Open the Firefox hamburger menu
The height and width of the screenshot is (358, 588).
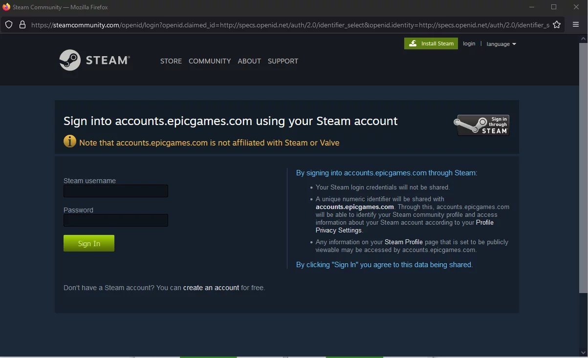(x=576, y=24)
